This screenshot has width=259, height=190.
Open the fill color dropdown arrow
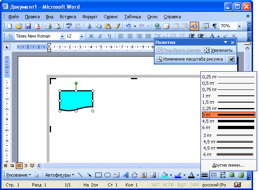click(x=171, y=175)
